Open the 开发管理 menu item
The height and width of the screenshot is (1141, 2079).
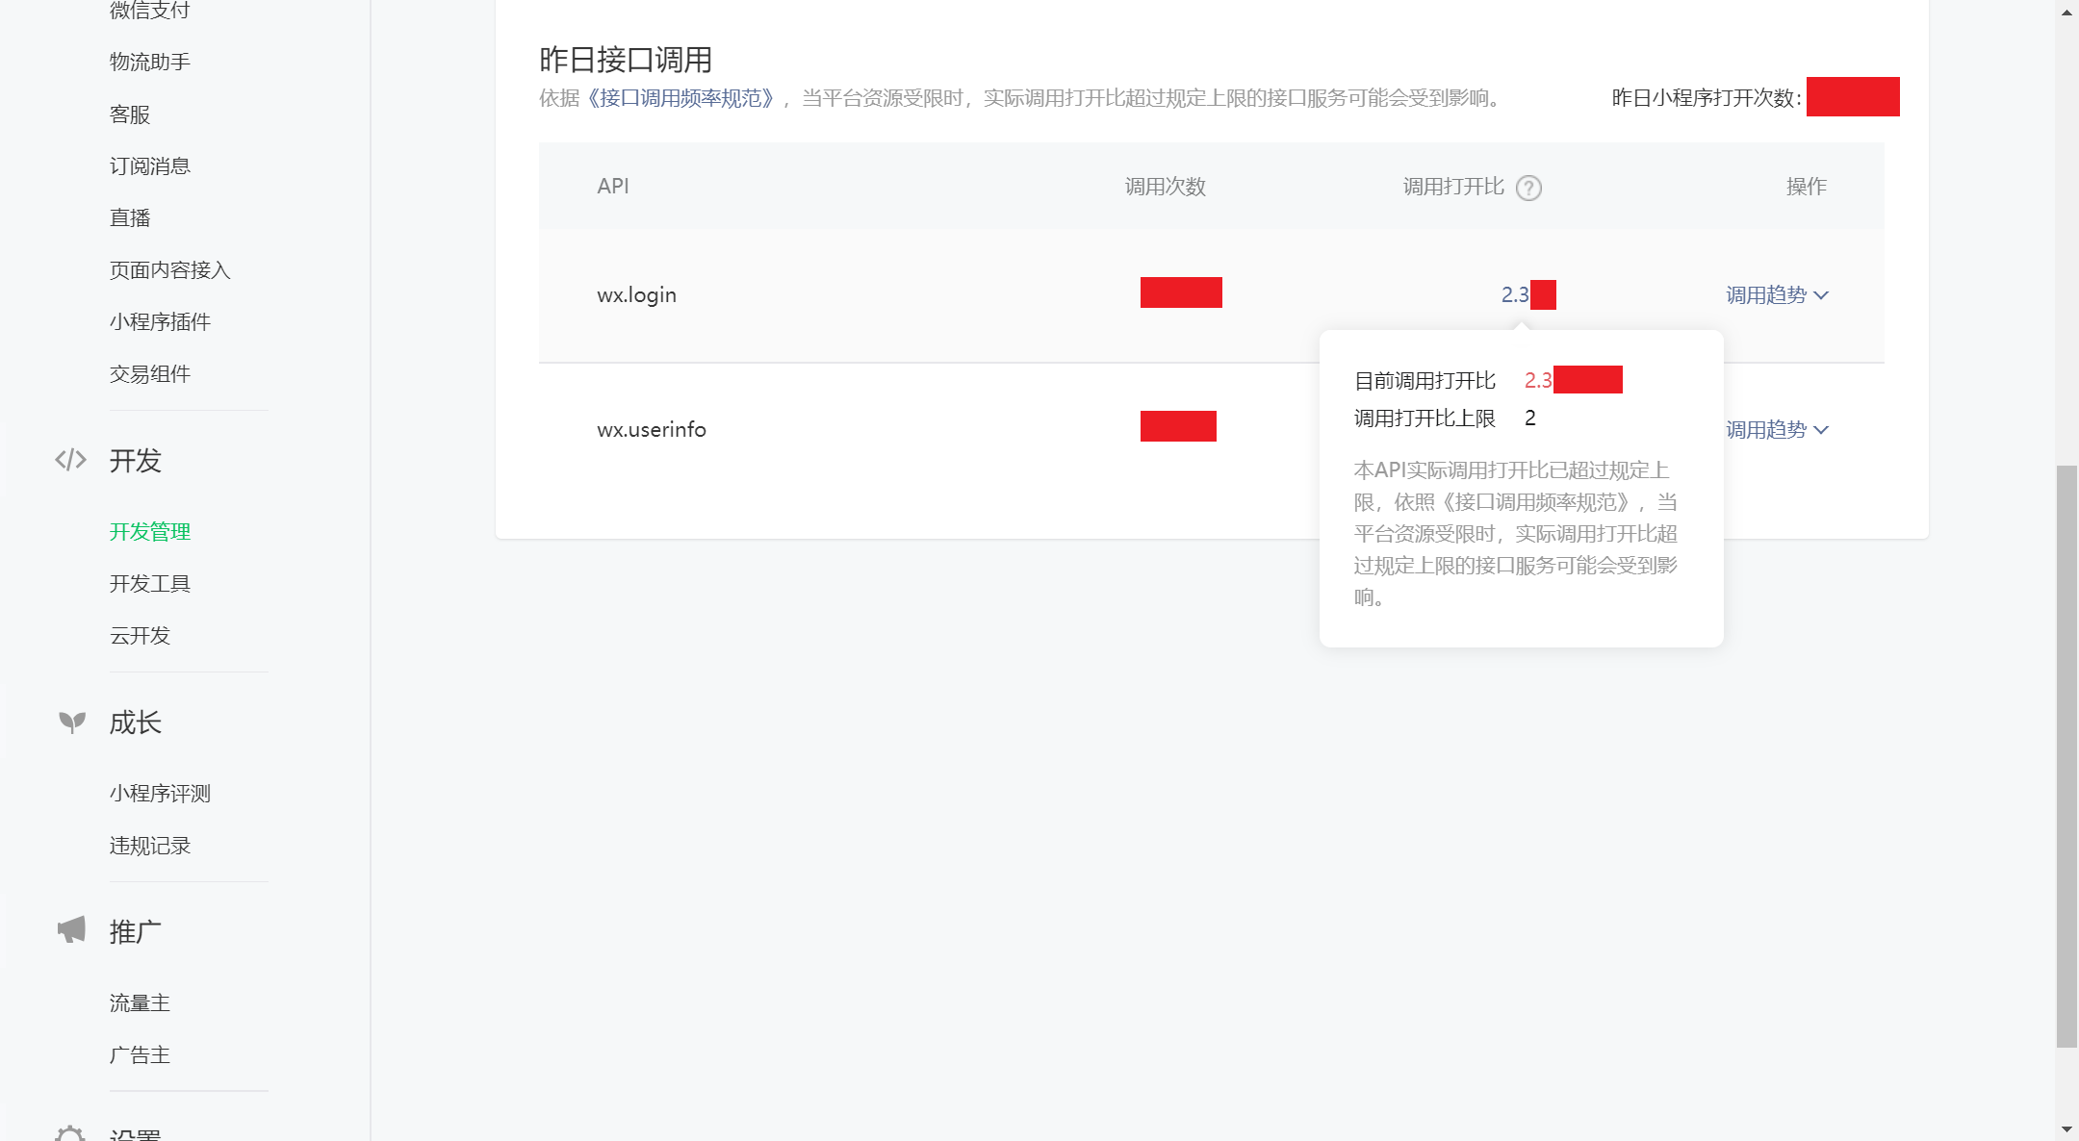(150, 531)
